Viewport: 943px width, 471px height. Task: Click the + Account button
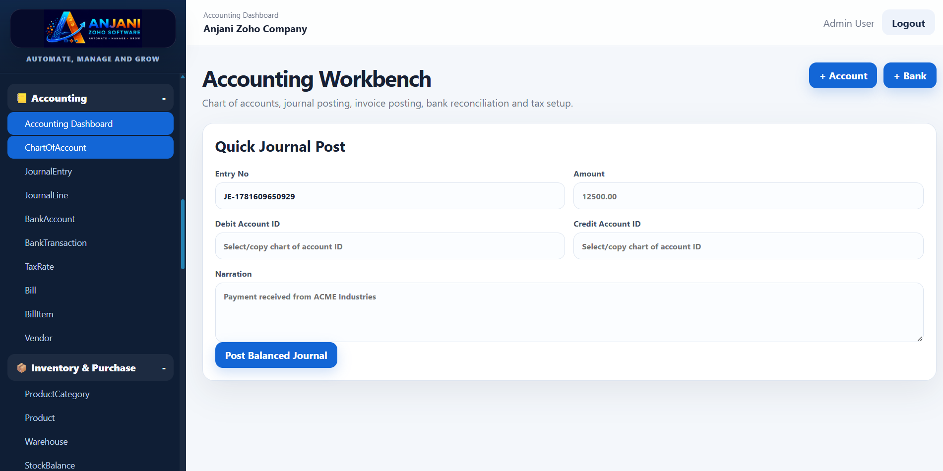(843, 75)
